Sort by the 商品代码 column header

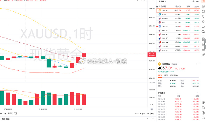(x=162, y=7)
